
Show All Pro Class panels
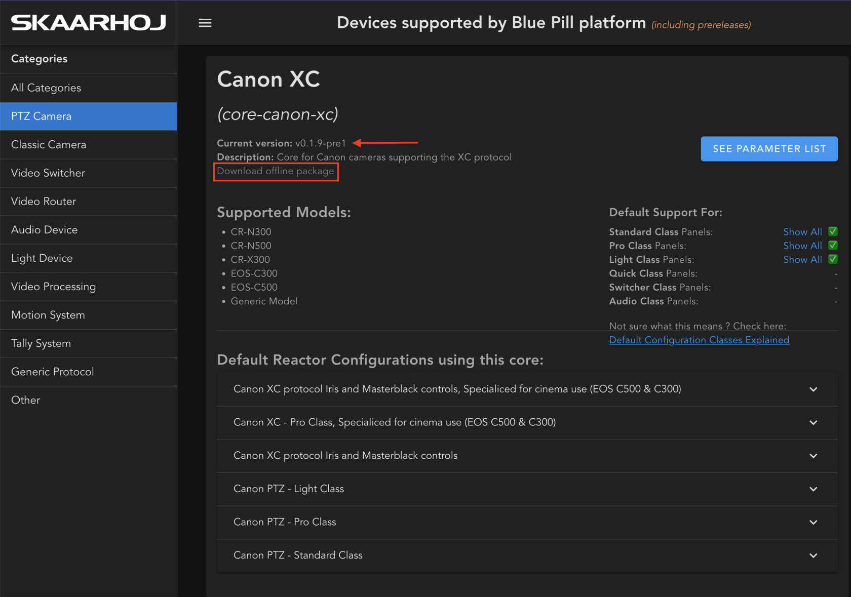coord(802,246)
